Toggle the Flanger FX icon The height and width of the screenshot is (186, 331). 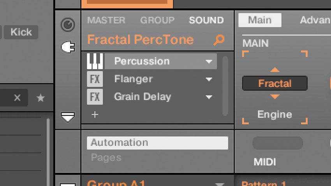click(x=95, y=79)
